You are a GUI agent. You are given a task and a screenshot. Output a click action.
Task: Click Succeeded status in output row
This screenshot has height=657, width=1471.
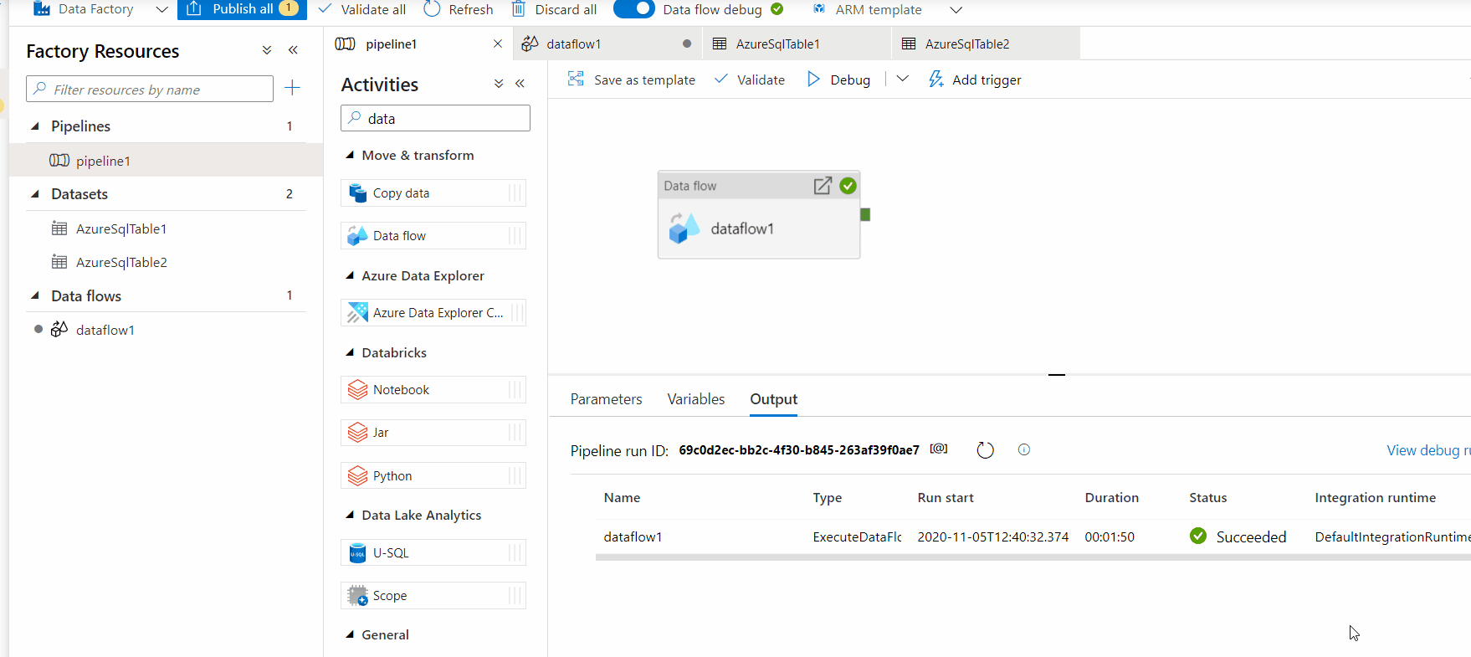click(x=1238, y=536)
